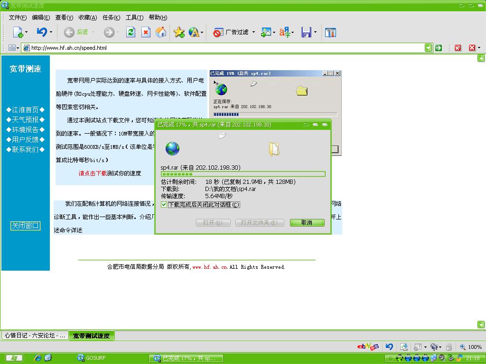The width and height of the screenshot is (486, 364).
Task: Refresh the current webpage
Action: 131,32
